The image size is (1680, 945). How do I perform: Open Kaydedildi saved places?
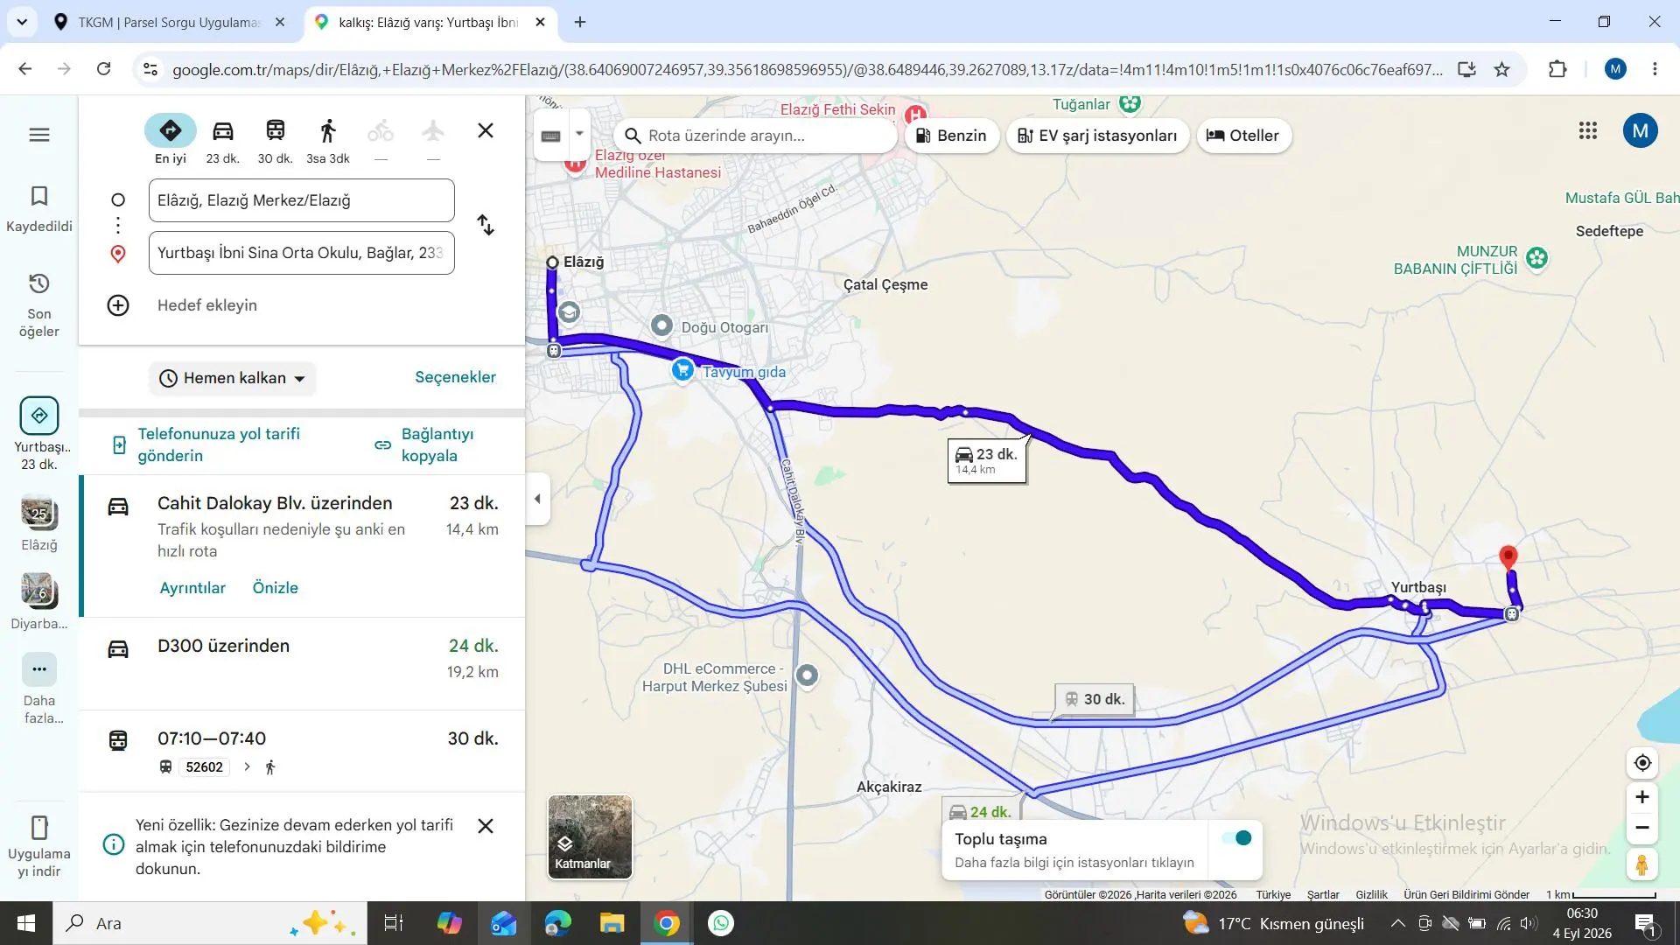[x=39, y=208]
